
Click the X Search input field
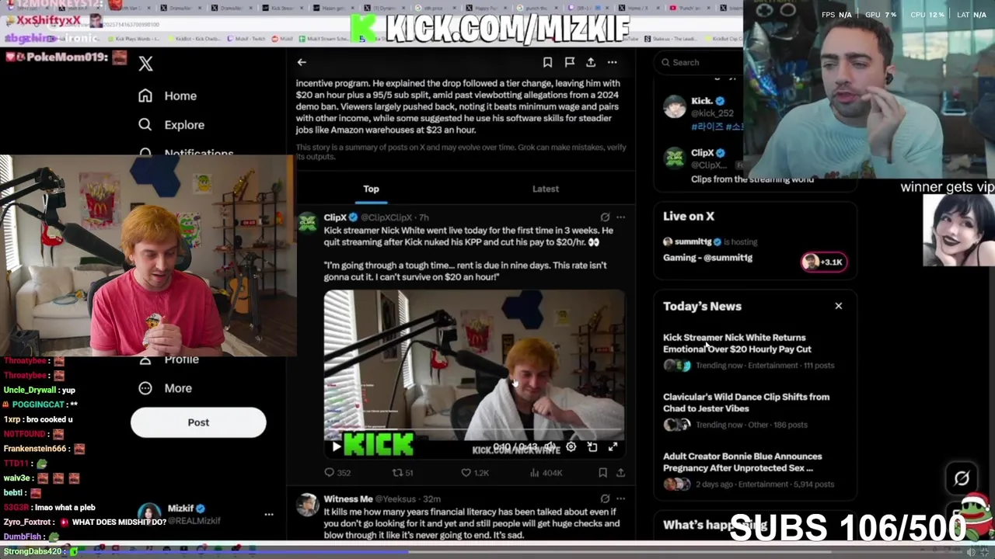pos(700,62)
